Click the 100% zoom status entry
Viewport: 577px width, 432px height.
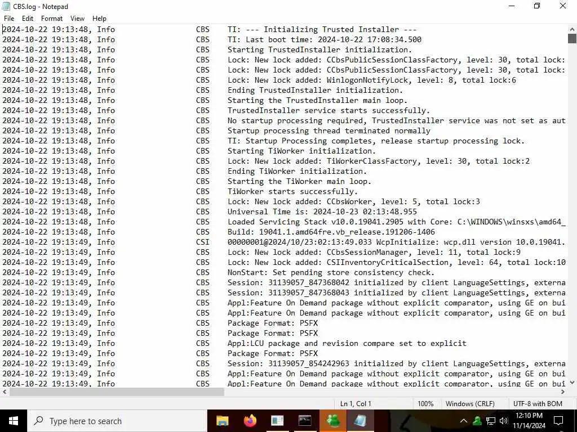(x=425, y=404)
